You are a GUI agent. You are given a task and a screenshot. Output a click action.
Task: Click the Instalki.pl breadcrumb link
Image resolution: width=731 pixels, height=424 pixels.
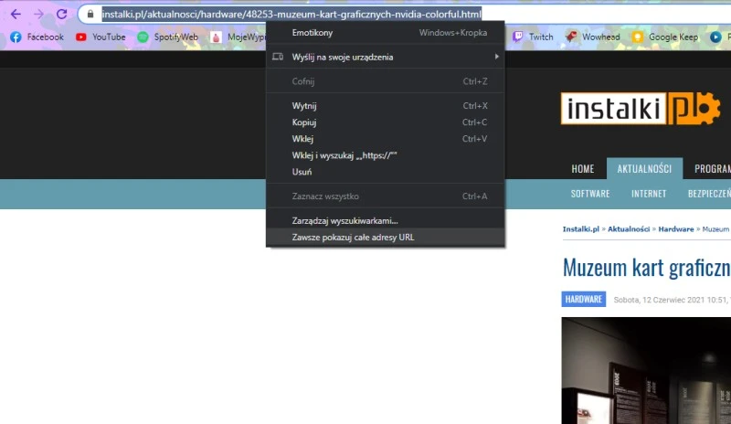[x=580, y=229]
